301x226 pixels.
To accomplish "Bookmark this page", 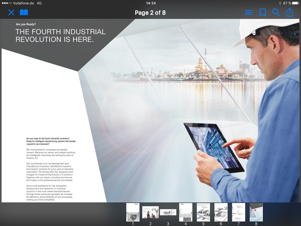I will click(x=262, y=13).
